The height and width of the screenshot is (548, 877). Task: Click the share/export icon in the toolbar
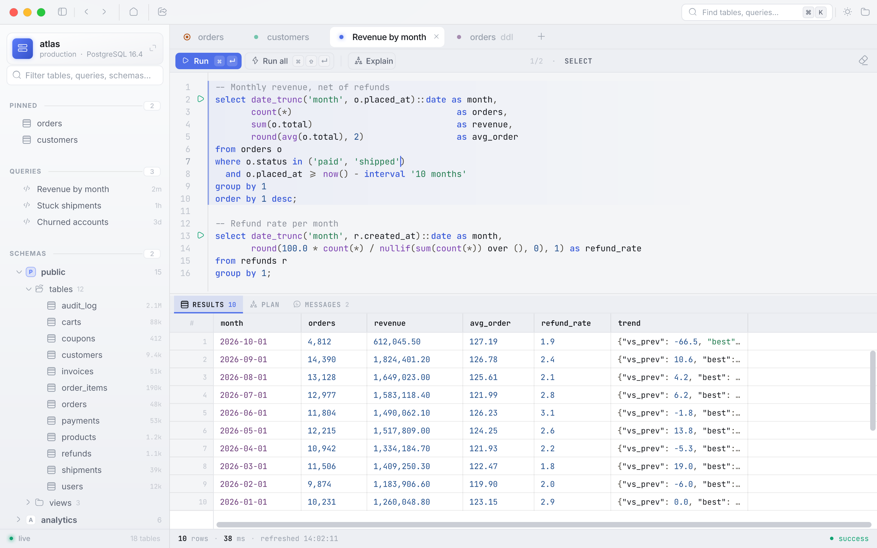[162, 12]
